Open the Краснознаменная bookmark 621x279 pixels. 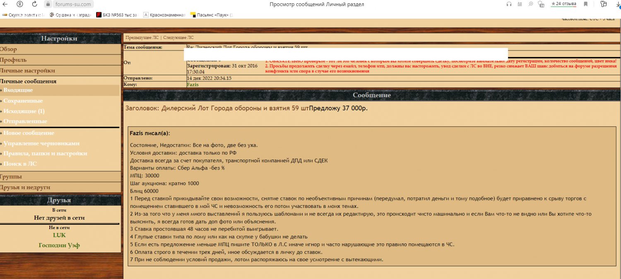(164, 15)
